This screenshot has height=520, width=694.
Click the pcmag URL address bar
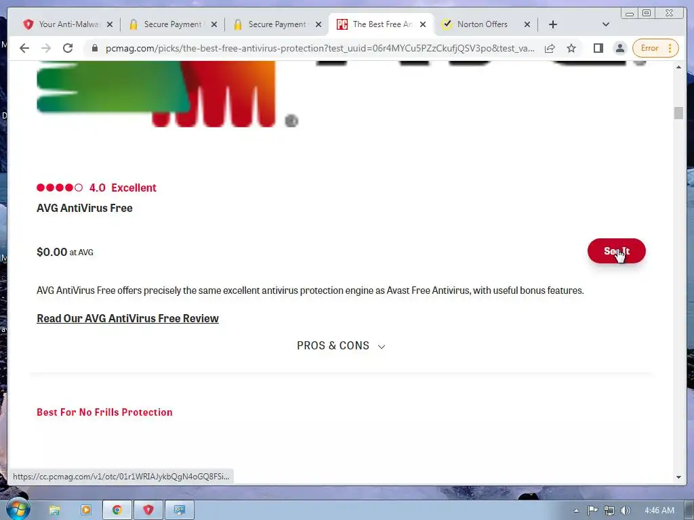pyautogui.click(x=320, y=48)
